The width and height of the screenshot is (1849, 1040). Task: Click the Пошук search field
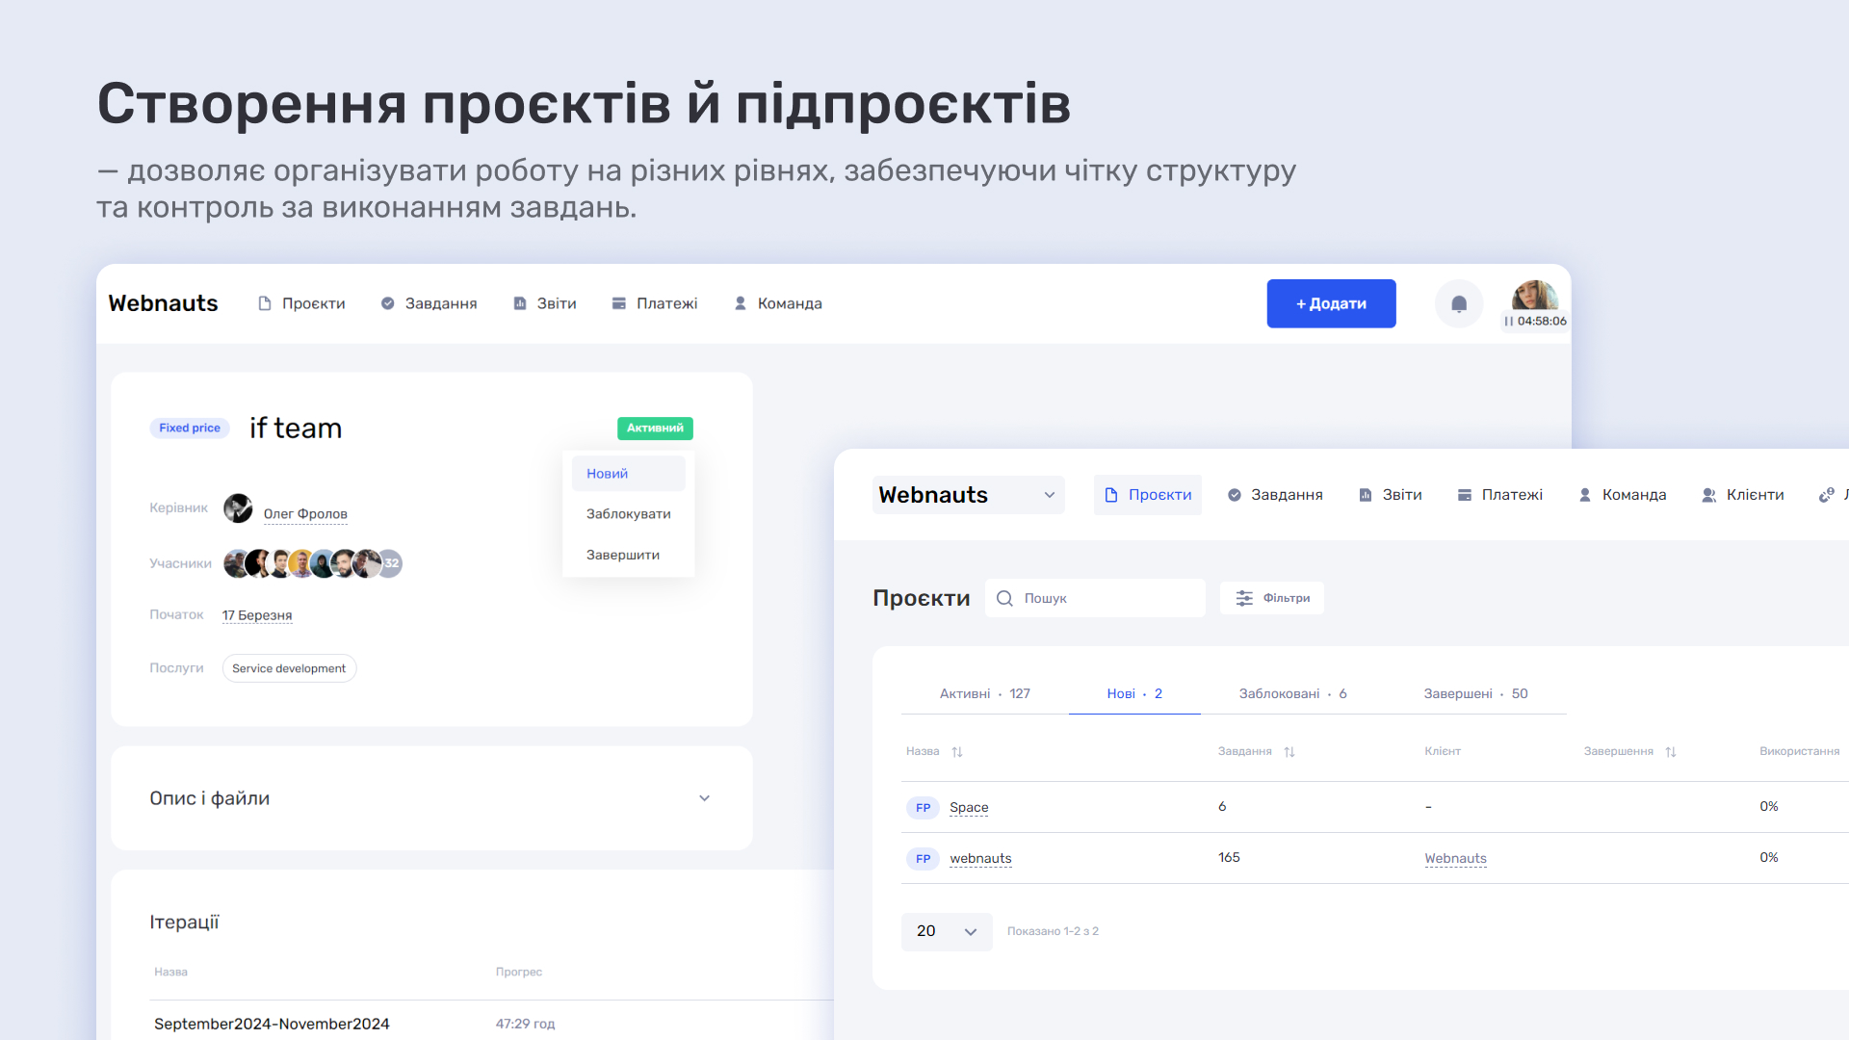(x=1095, y=598)
